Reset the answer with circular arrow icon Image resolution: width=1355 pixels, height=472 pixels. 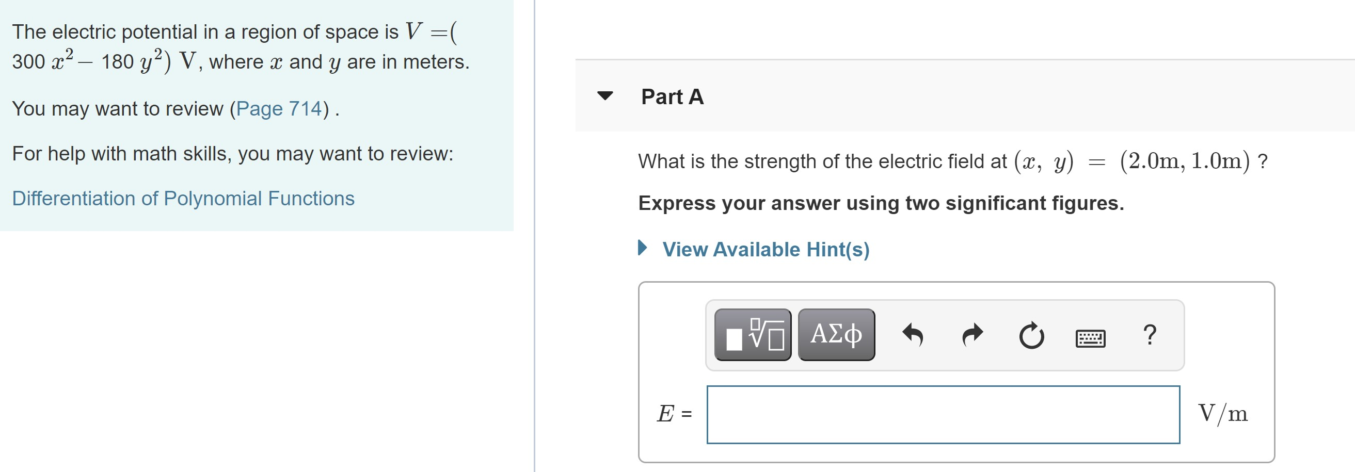tap(1031, 335)
